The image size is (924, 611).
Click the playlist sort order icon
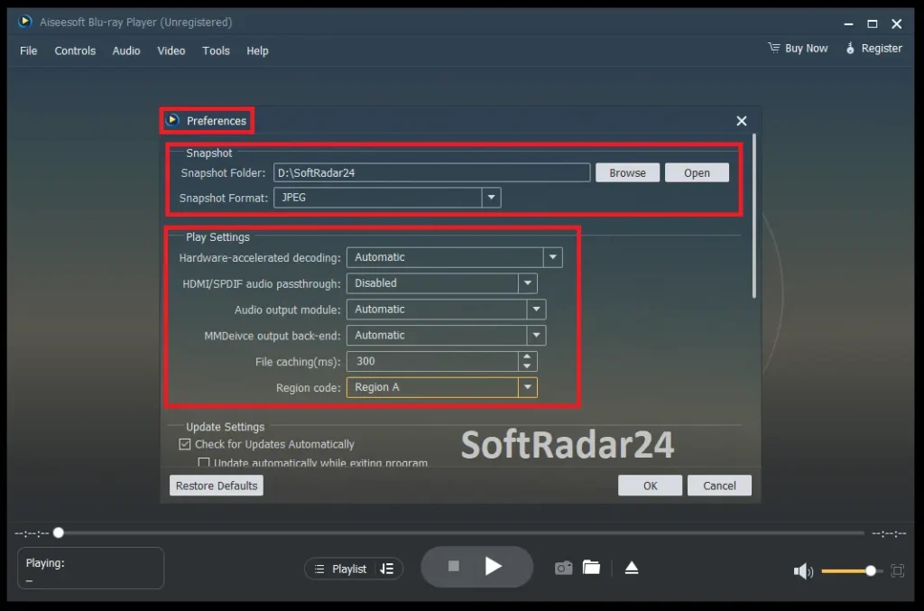click(386, 569)
